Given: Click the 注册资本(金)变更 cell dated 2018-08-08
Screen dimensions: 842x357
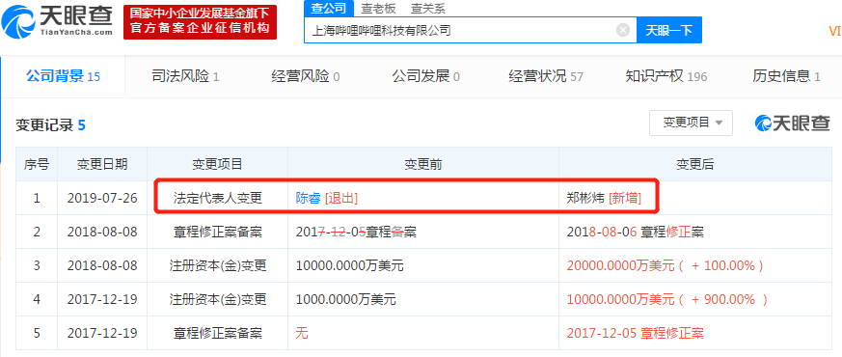Looking at the screenshot, I should [x=217, y=265].
